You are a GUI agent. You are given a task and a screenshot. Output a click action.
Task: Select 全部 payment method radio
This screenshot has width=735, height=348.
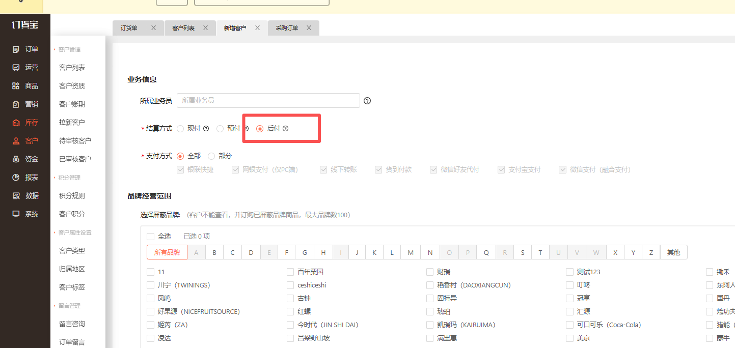click(180, 156)
